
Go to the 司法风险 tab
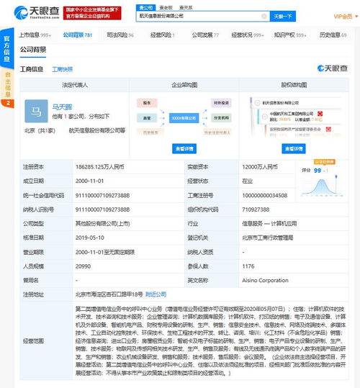(x=120, y=35)
